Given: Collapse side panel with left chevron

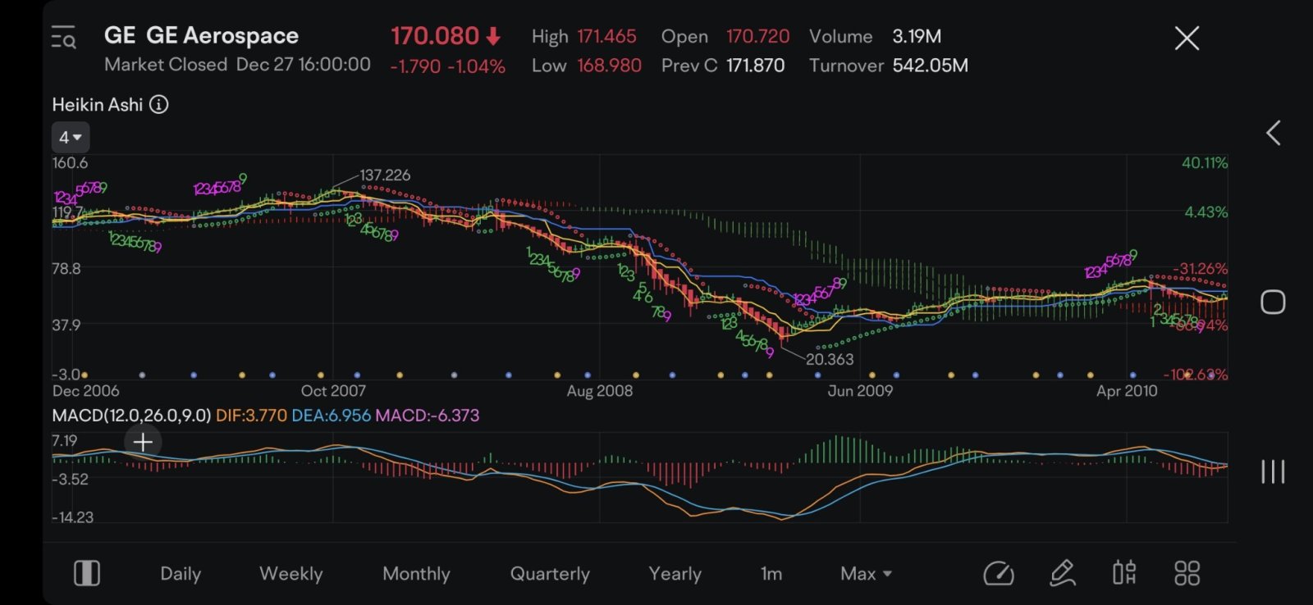Looking at the screenshot, I should [x=1273, y=133].
